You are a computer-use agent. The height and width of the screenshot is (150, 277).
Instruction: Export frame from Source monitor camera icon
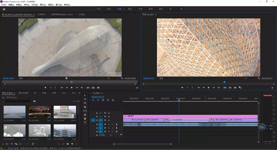point(98,88)
